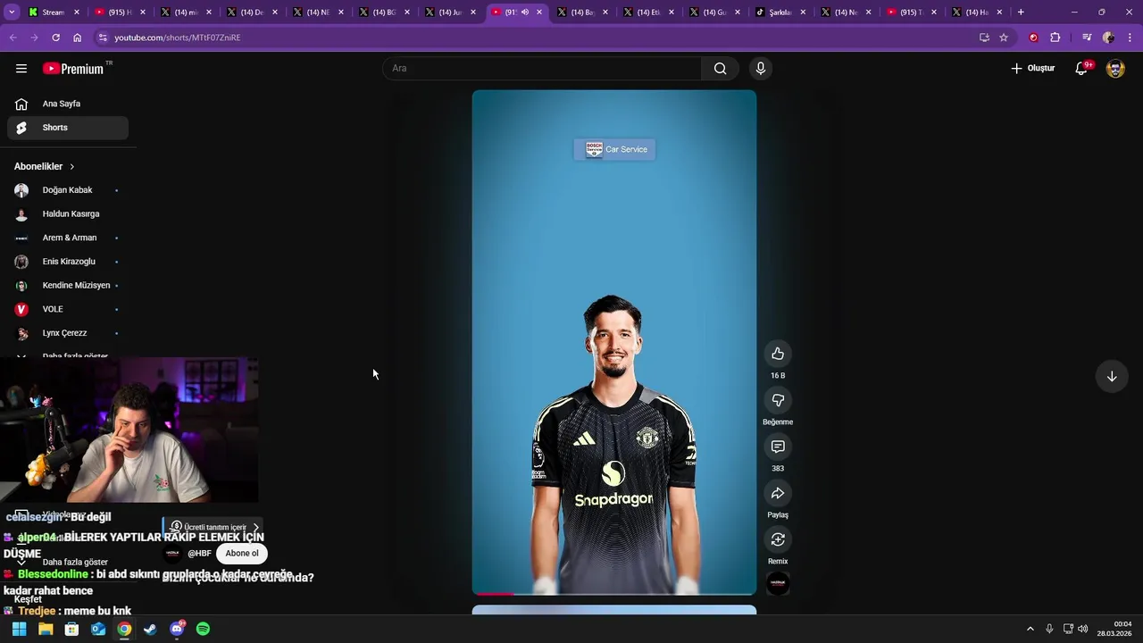The image size is (1143, 643).
Task: Go back in browser history
Action: (x=13, y=38)
